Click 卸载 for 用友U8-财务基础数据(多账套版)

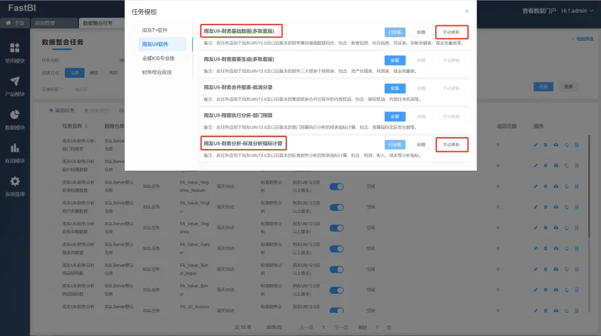coord(421,32)
